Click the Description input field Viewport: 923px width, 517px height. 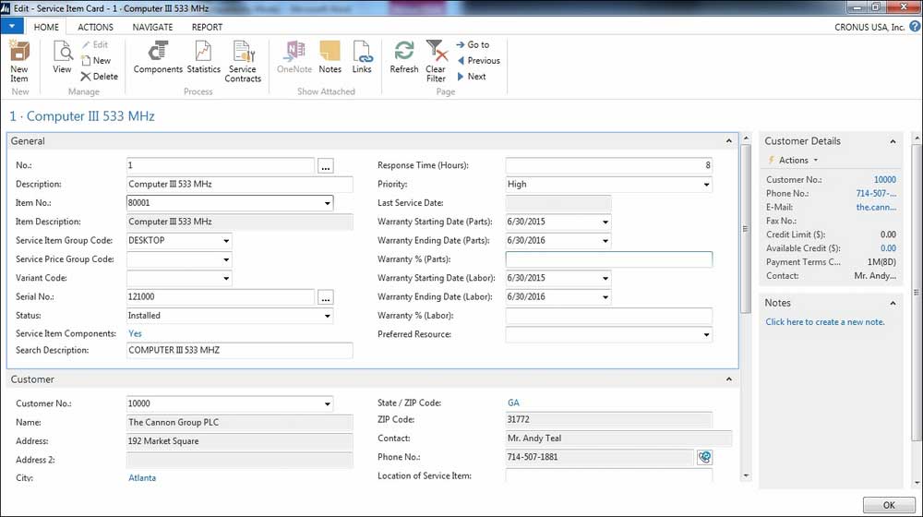(x=240, y=185)
